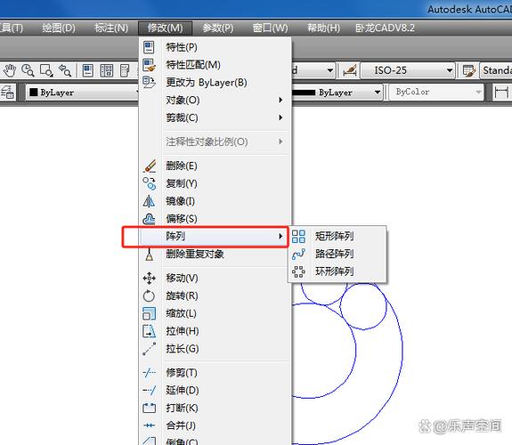Click the erase icon beside 删除(E)
This screenshot has height=445, width=512.
point(150,166)
